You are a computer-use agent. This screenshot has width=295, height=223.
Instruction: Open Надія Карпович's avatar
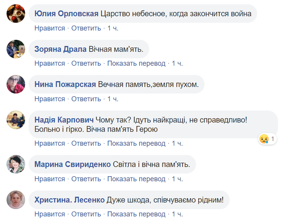pos(16,120)
